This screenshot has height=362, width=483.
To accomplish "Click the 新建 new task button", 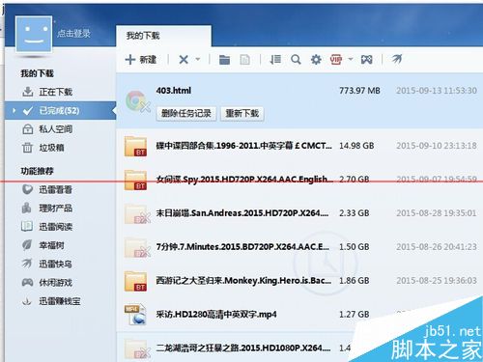I will 141,60.
